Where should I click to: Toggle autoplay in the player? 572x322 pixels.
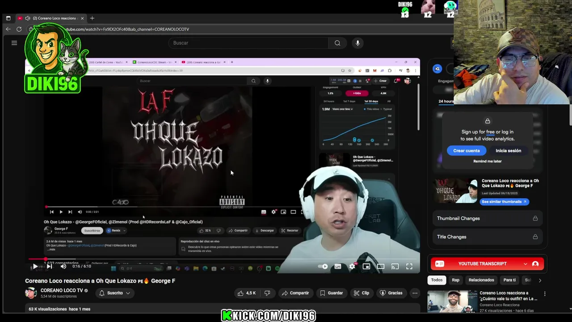pyautogui.click(x=323, y=267)
